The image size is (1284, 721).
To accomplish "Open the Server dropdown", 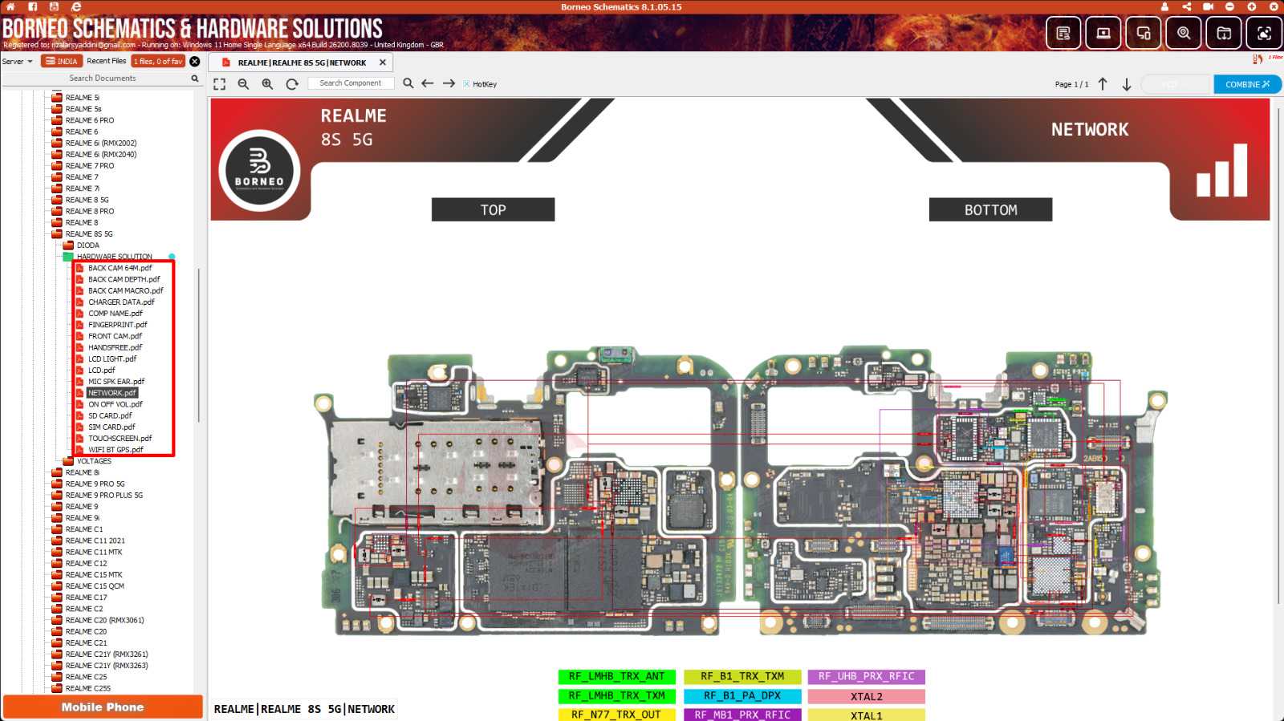I will point(17,61).
